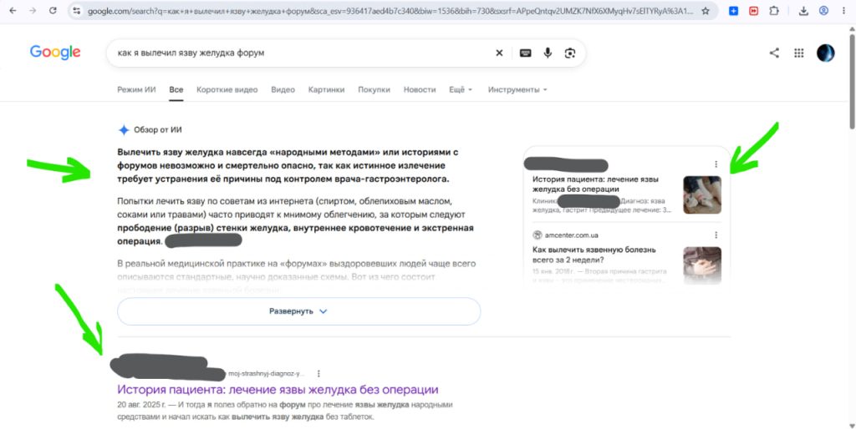Open the browser downloads
Viewport: 856px width, 429px height.
coord(803,11)
